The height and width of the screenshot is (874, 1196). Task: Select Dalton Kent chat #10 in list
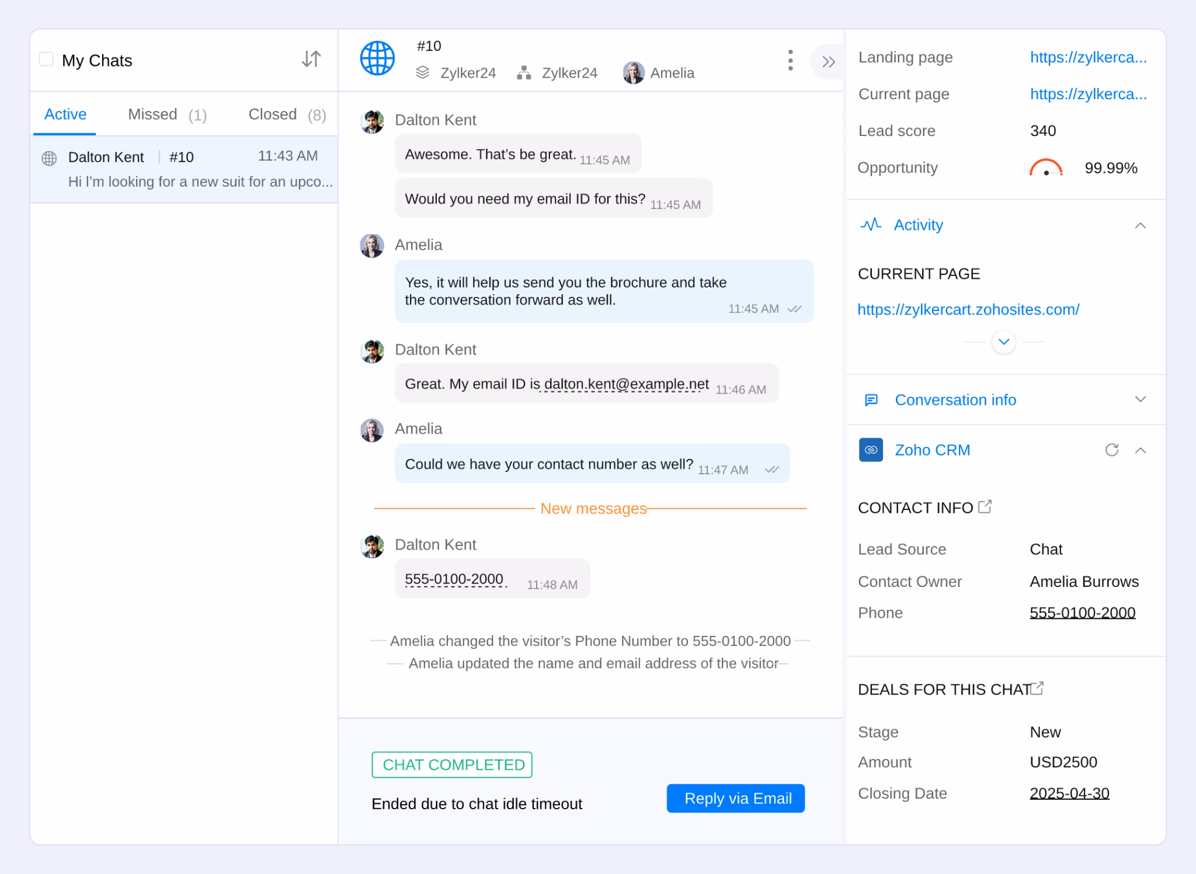pyautogui.click(x=184, y=169)
